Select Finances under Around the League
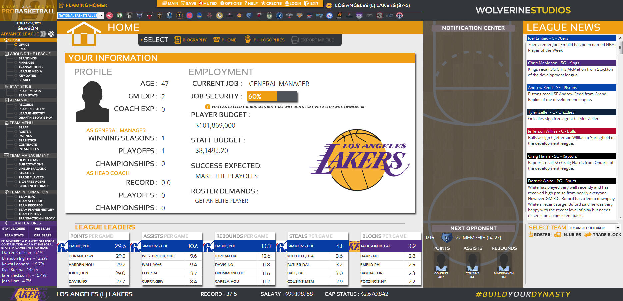This screenshot has height=301, width=623. 26,63
